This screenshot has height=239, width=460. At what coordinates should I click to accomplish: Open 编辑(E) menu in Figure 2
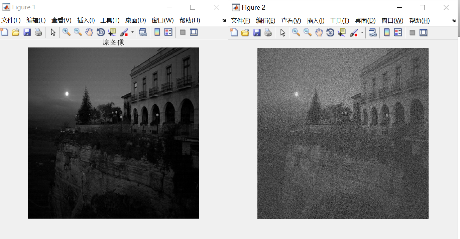265,21
